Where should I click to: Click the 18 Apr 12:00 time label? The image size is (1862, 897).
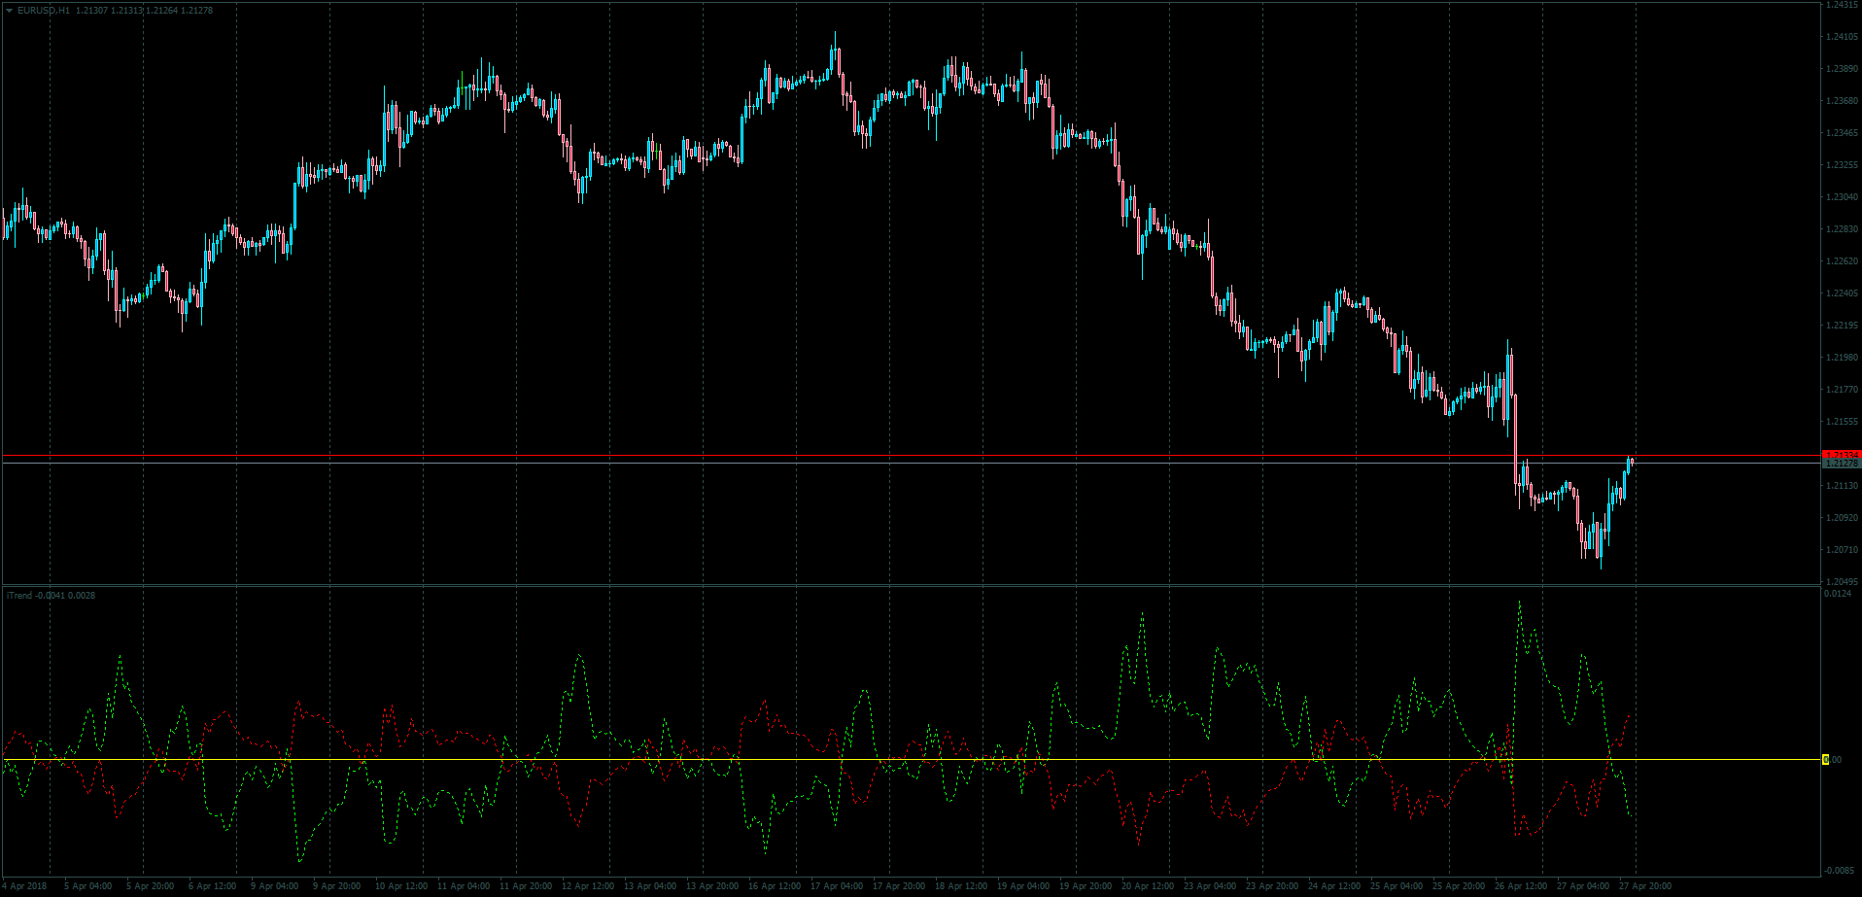961,886
